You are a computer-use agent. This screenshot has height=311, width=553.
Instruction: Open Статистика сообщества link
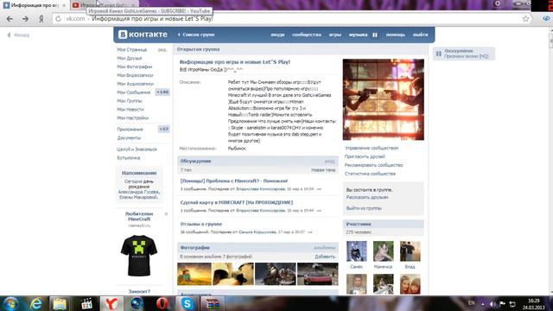pyautogui.click(x=370, y=174)
